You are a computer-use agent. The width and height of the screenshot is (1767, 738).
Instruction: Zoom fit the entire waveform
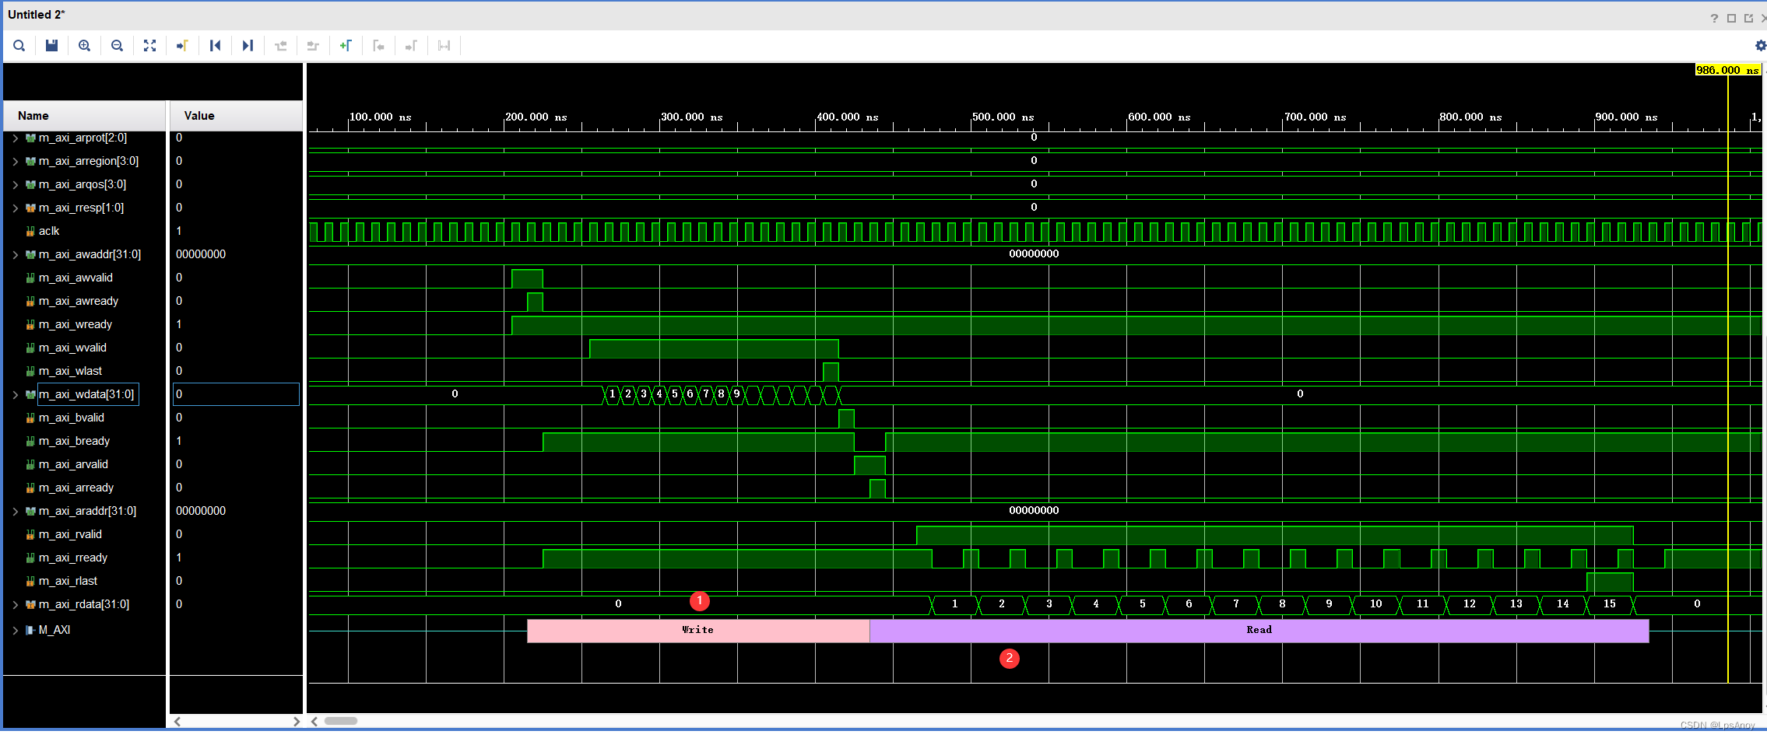point(149,45)
